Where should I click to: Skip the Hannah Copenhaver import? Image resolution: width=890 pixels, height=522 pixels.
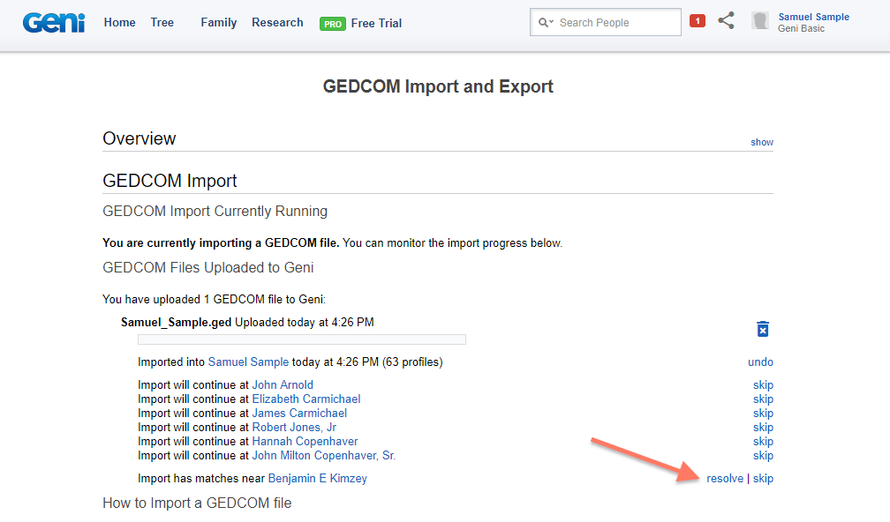763,442
